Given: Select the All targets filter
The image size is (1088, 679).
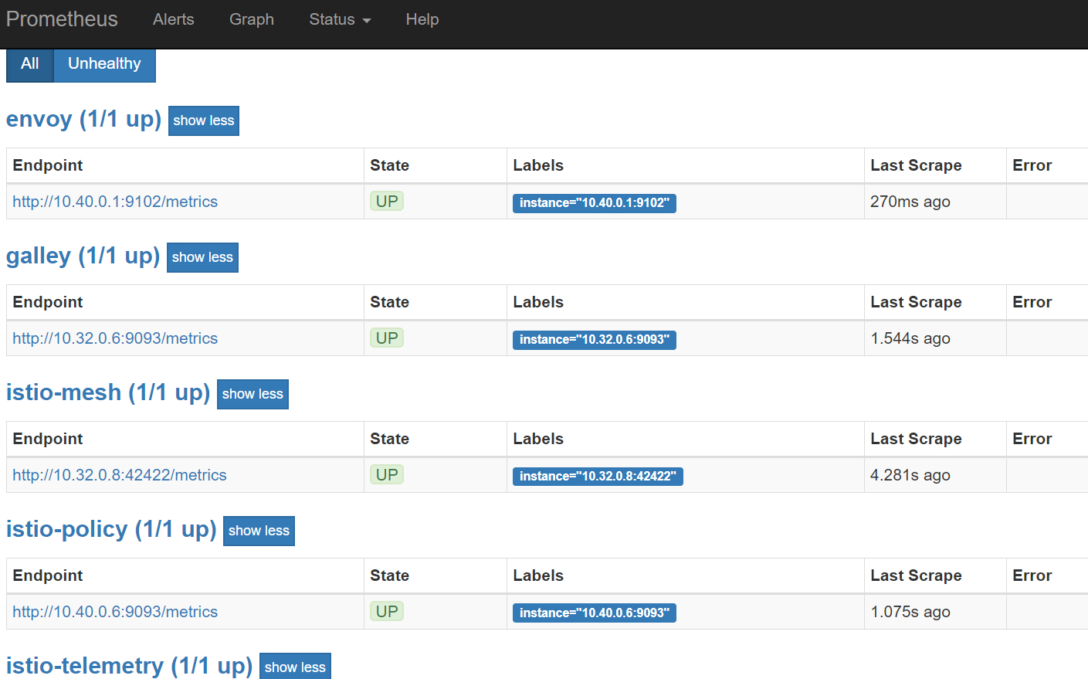Looking at the screenshot, I should 29,64.
